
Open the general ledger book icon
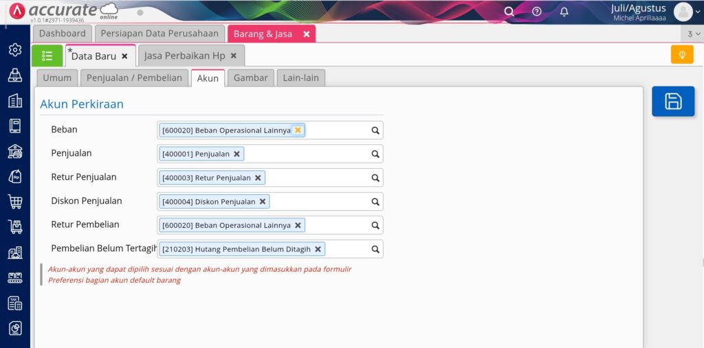point(15,126)
